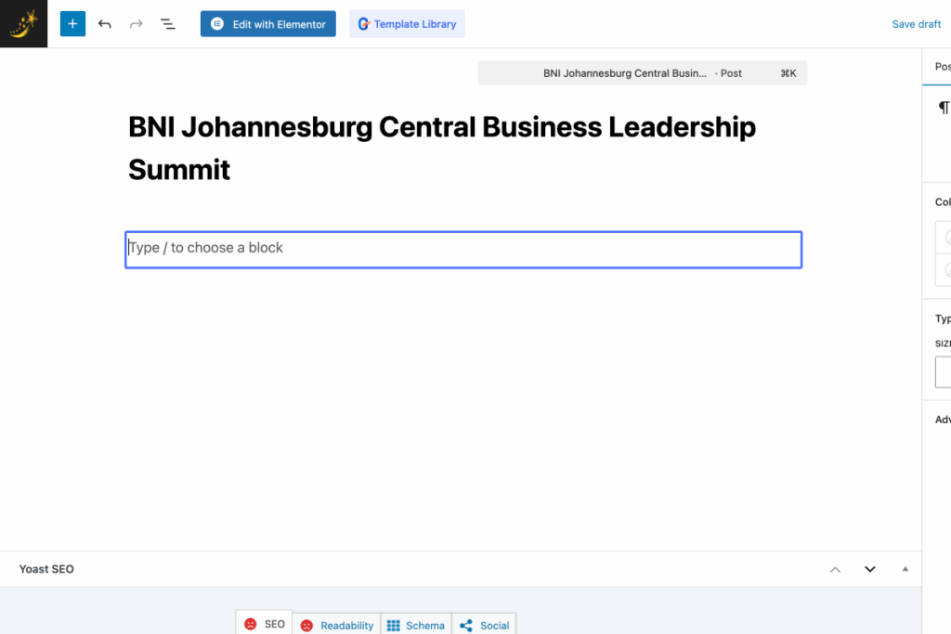Open the command palette search bar
The width and height of the screenshot is (951, 634).
pyautogui.click(x=643, y=73)
